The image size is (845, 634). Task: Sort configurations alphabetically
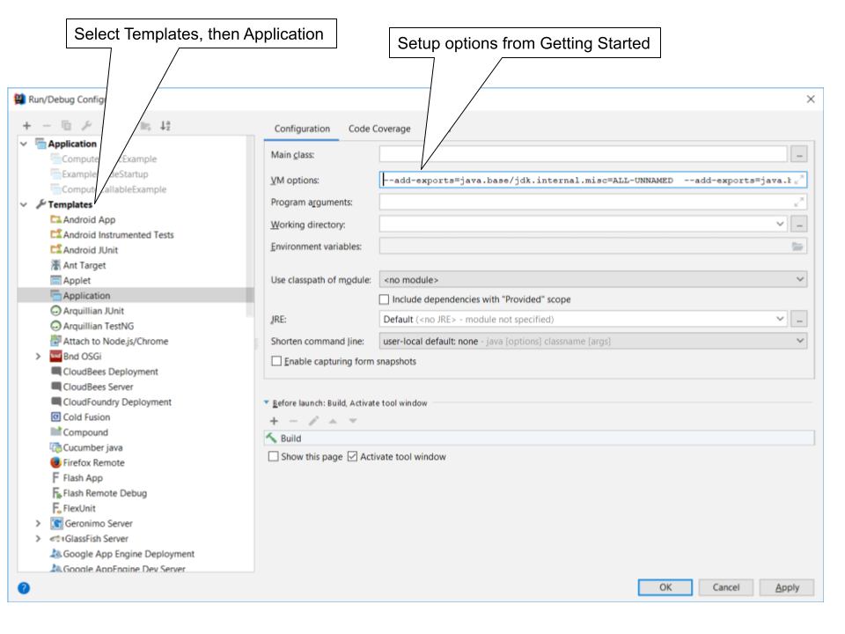(x=165, y=126)
